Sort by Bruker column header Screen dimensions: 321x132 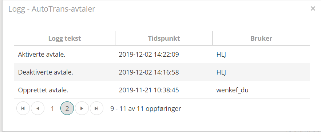pos(261,38)
